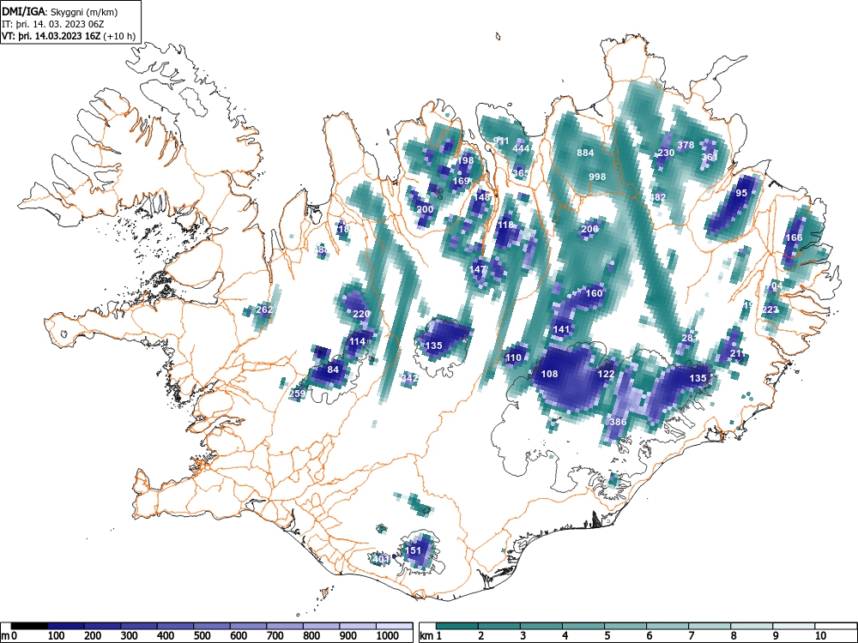This screenshot has width=858, height=643.
Task: Click the 147 visibility value on the map
Action: pos(478,269)
